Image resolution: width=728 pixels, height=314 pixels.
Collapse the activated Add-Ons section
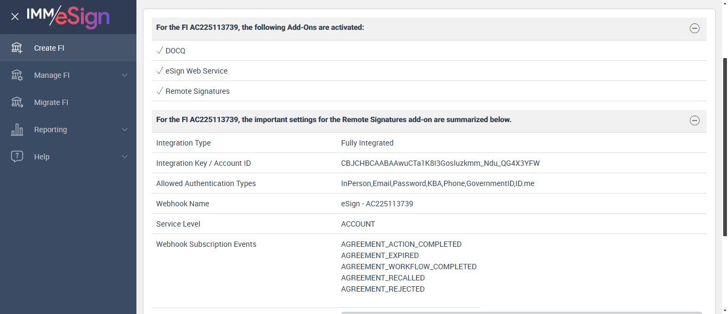click(x=694, y=28)
